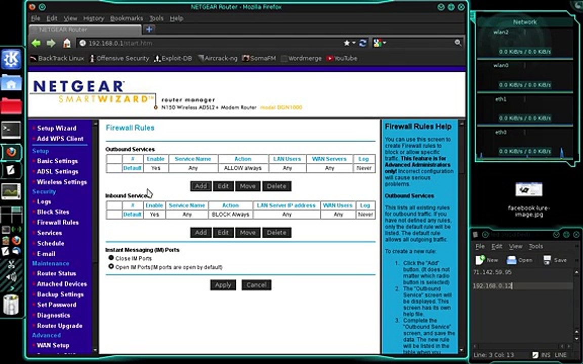Click the Firefox home button
This screenshot has width=583, height=364.
coord(67,43)
